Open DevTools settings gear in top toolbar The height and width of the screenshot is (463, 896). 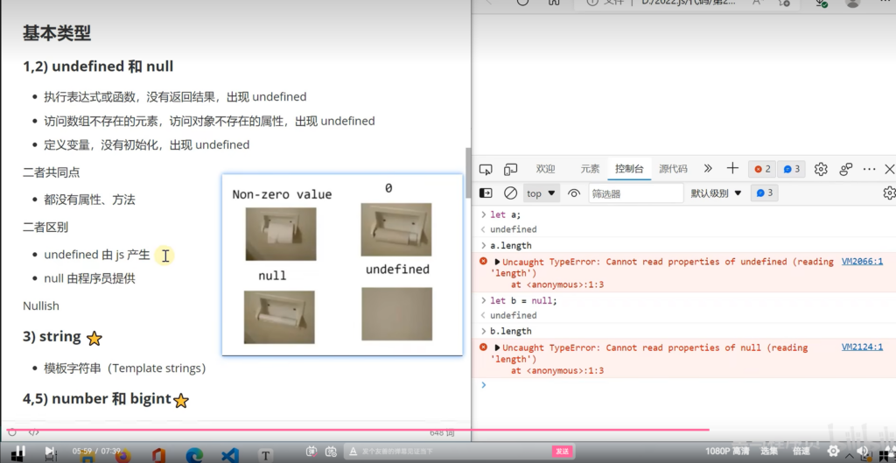tap(821, 169)
